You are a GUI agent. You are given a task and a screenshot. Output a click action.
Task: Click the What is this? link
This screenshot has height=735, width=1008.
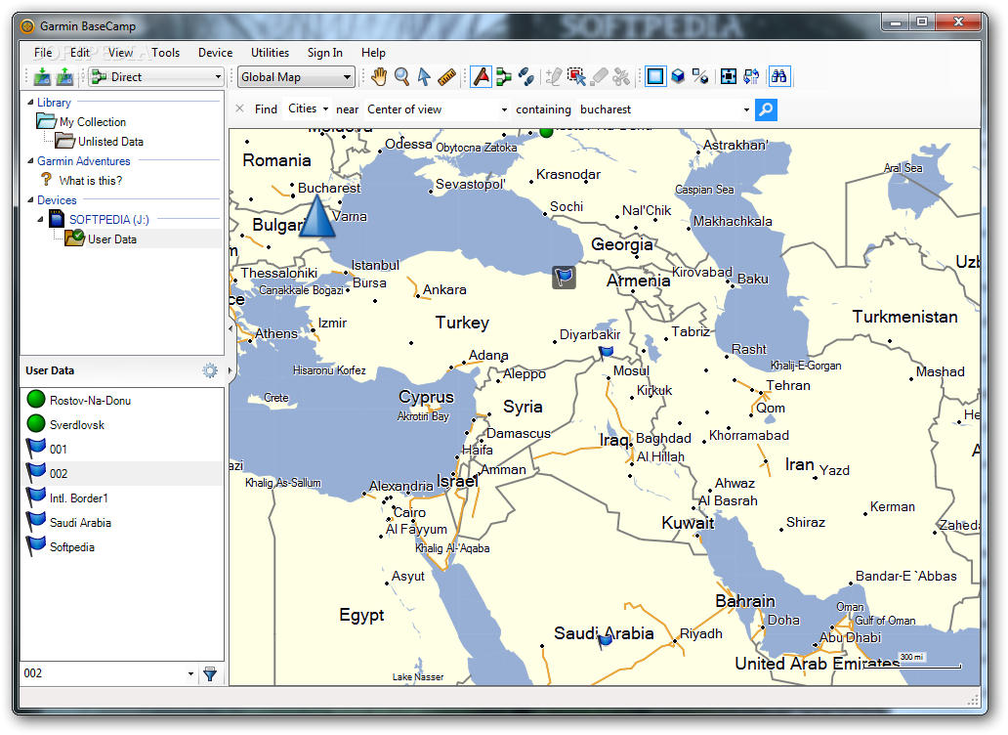(x=91, y=181)
